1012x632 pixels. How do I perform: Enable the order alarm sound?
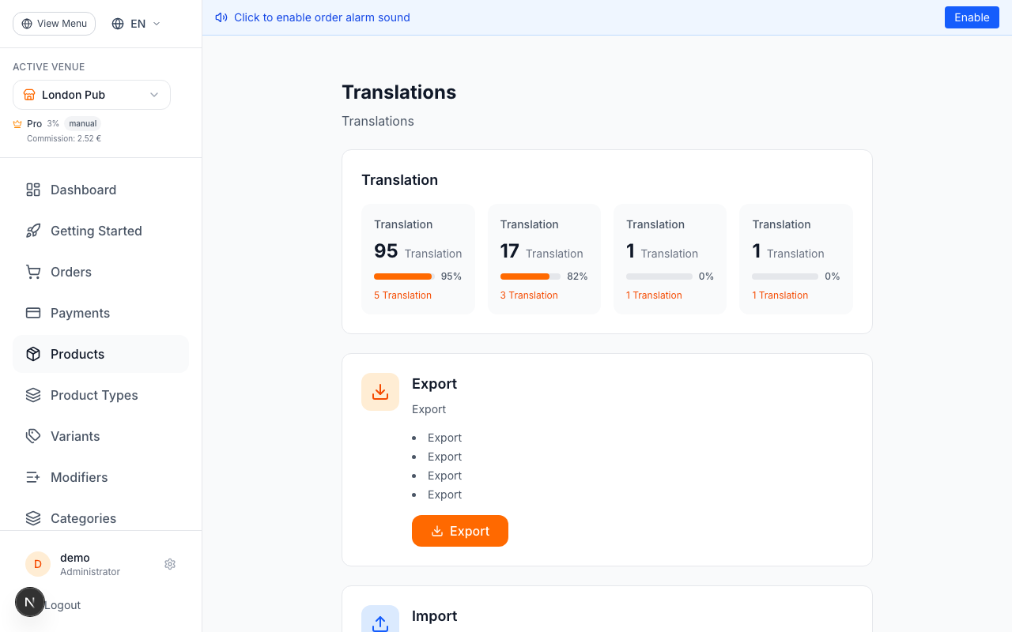click(x=972, y=17)
